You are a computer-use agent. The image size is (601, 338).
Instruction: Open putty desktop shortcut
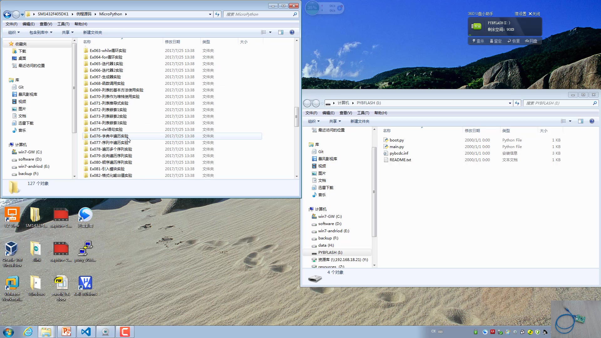point(85,249)
